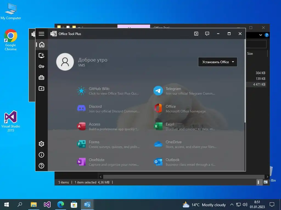This screenshot has width=281, height=210.
Task: Select the Visual Studio 2015 desktop shortcut
Action: pyautogui.click(x=11, y=121)
